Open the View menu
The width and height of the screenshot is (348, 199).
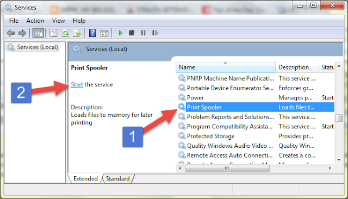click(x=58, y=21)
